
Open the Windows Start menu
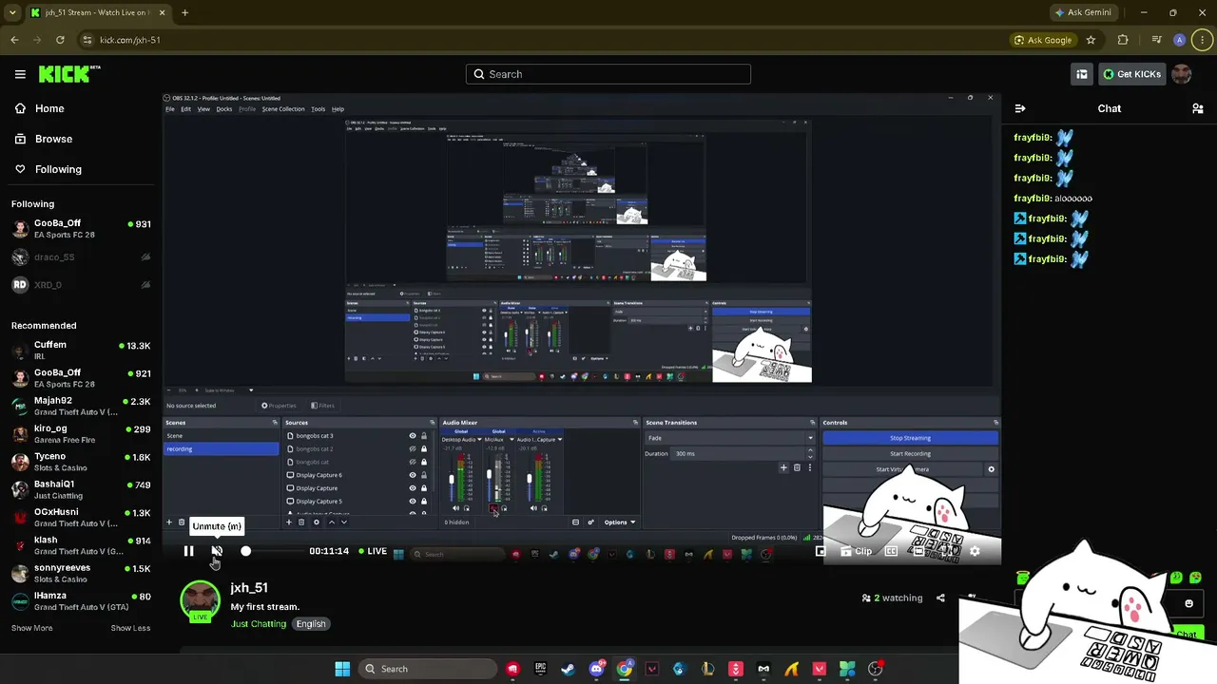(x=342, y=669)
